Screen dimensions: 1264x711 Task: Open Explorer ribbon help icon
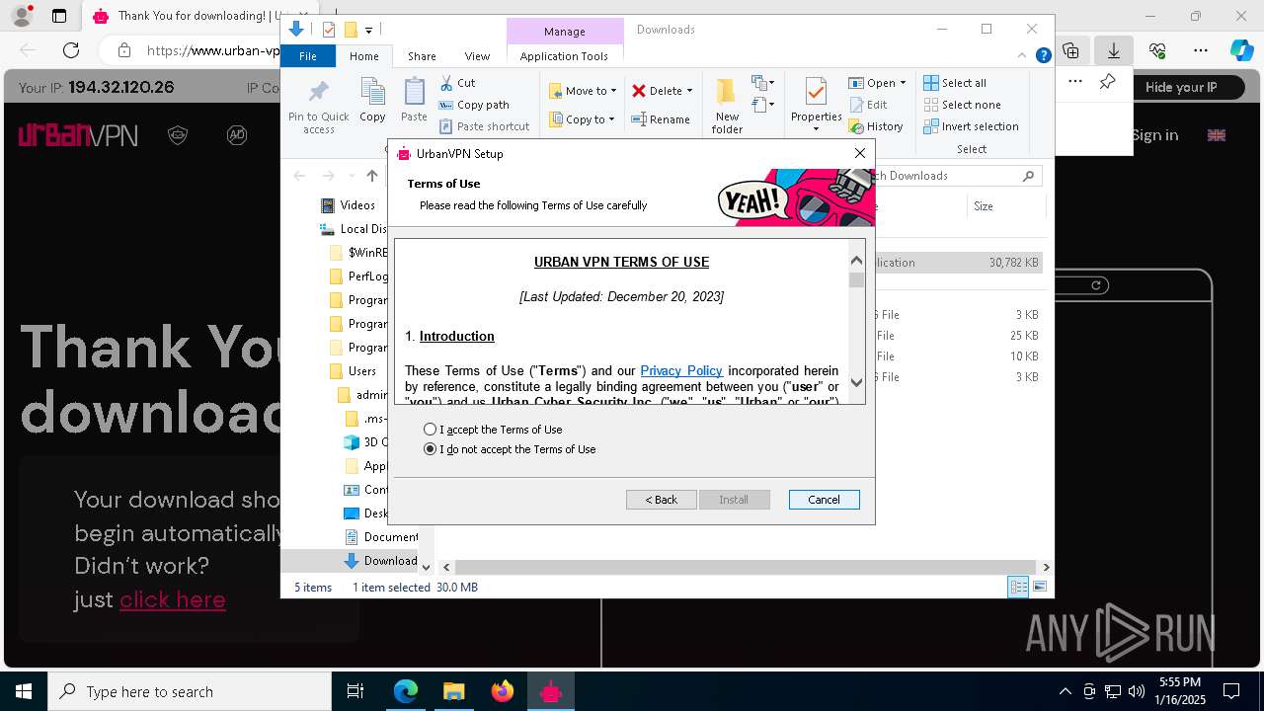click(x=1043, y=56)
